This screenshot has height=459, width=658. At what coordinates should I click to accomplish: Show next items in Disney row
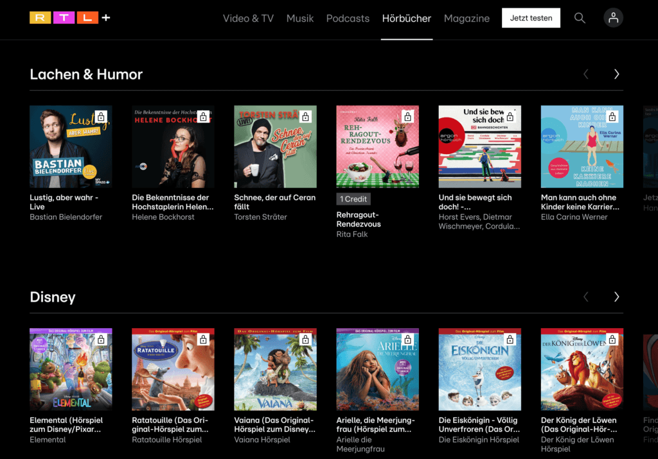pos(616,297)
